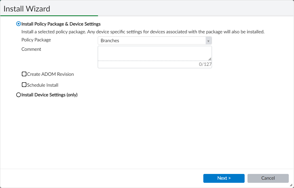The image size is (294, 188).
Task: Click the green underline beneath Install Wizard
Action: click(50, 16)
